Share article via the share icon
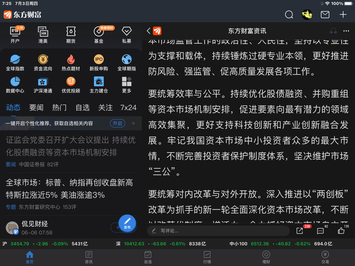The image size is (355, 266). (x=300, y=231)
